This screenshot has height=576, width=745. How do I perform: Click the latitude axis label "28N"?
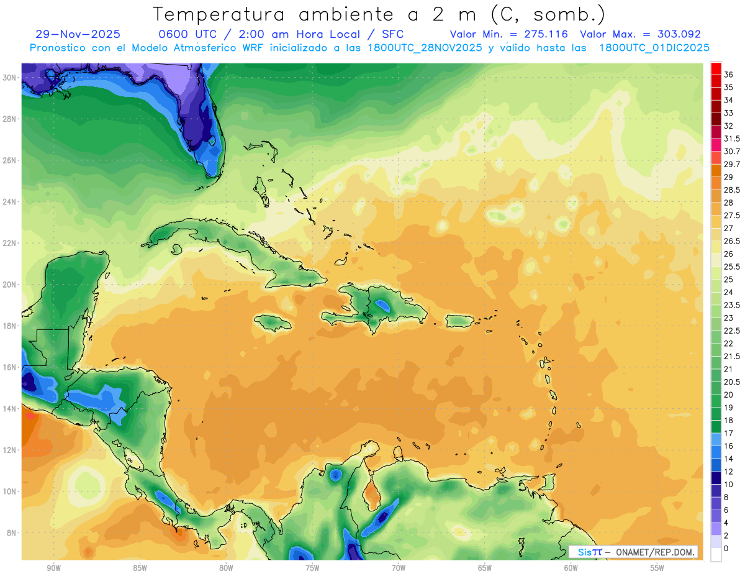9,119
